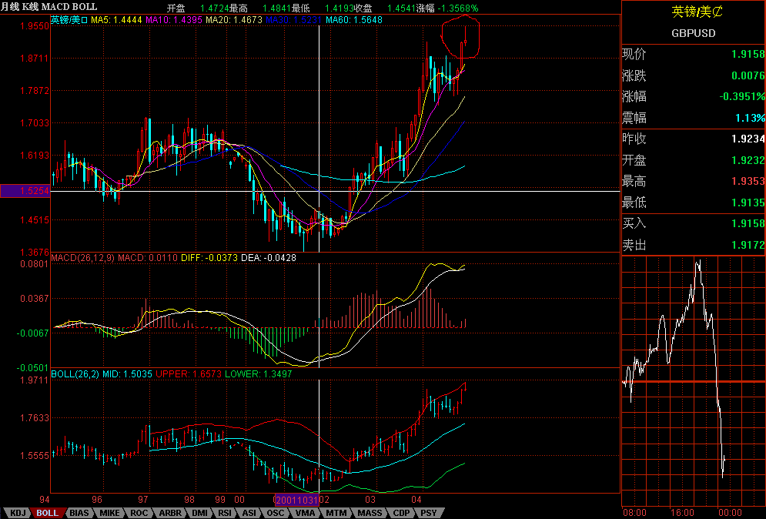
Task: Open the ARBR indicator tab
Action: pyautogui.click(x=170, y=513)
